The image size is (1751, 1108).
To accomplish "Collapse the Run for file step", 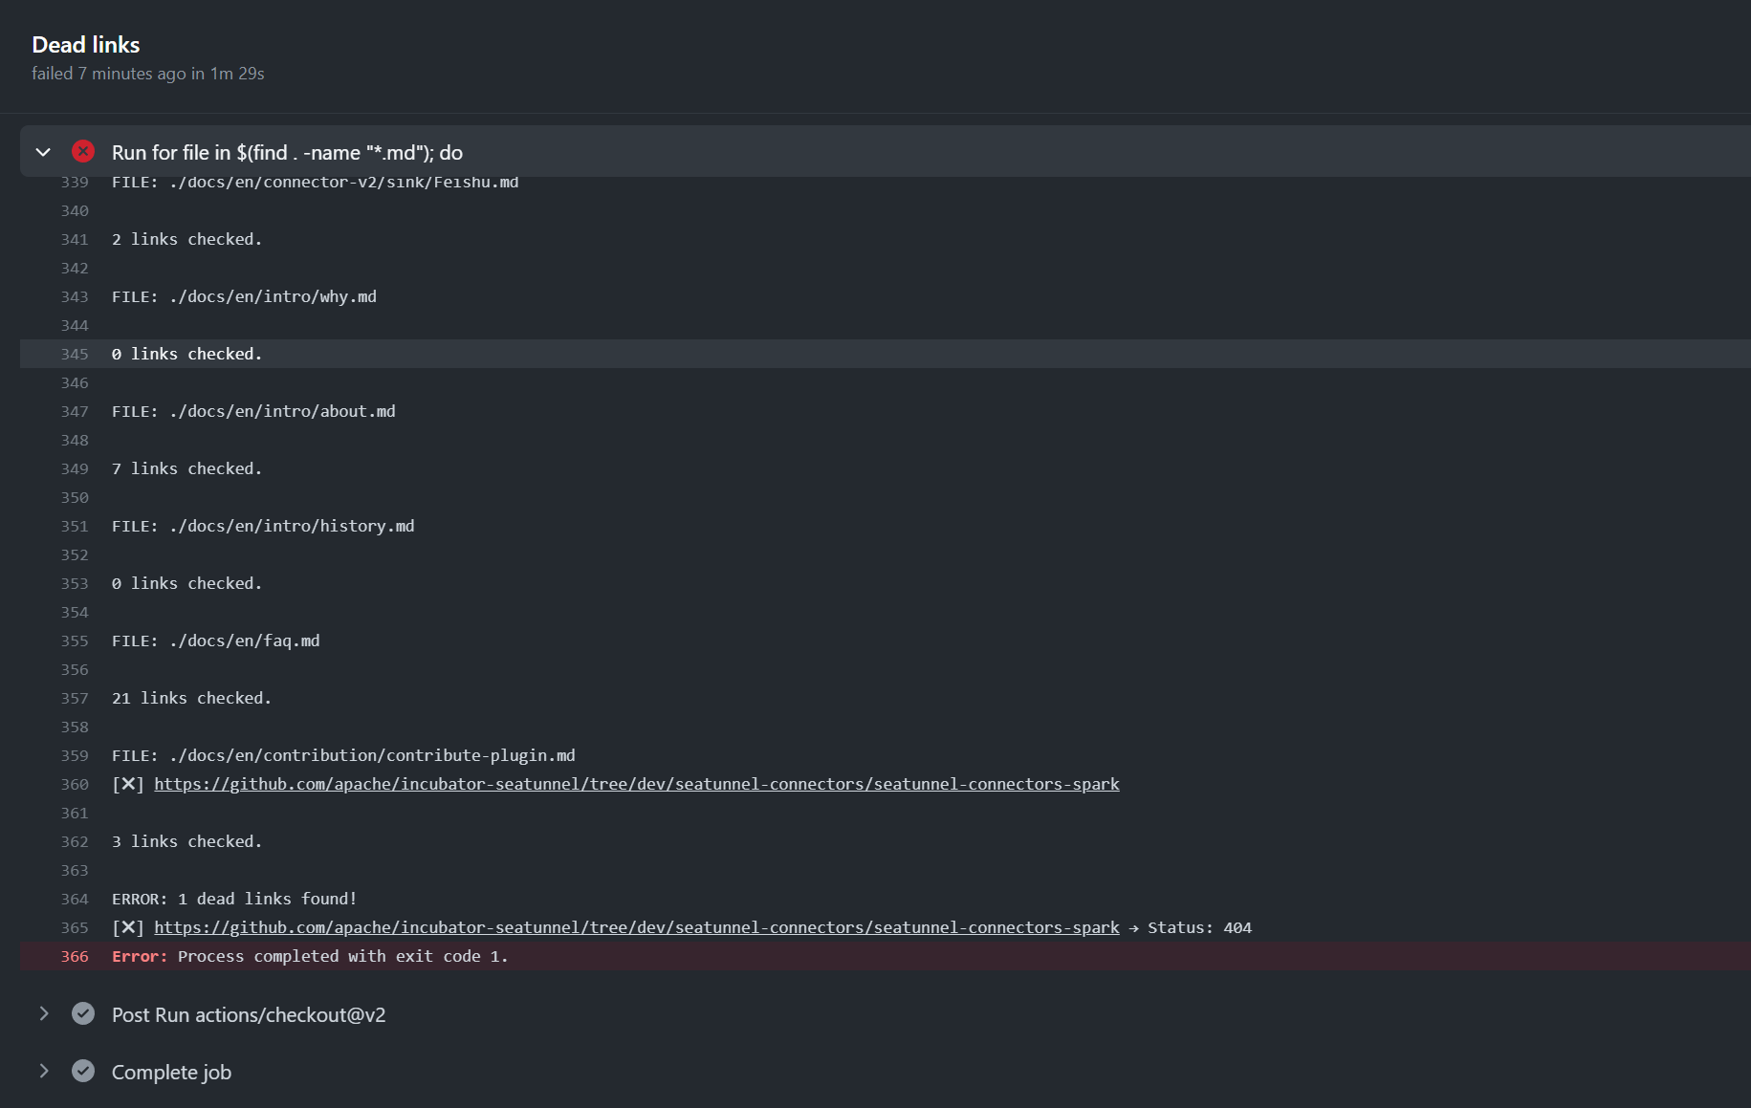I will [43, 152].
